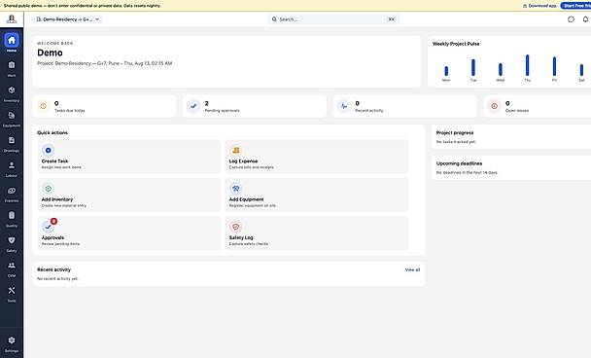This screenshot has width=591, height=358.
Task: Click the 'No recent activity yet.' text
Action: click(57, 279)
